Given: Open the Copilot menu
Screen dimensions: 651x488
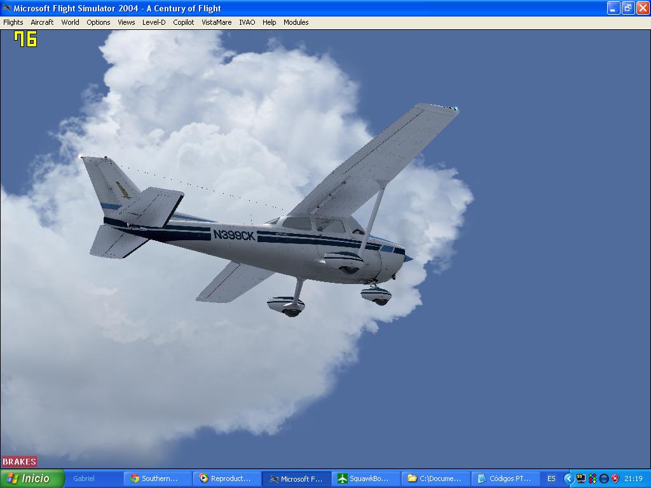Looking at the screenshot, I should click(x=184, y=22).
